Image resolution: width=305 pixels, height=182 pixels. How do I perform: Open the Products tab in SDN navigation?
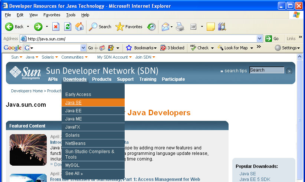point(102,79)
